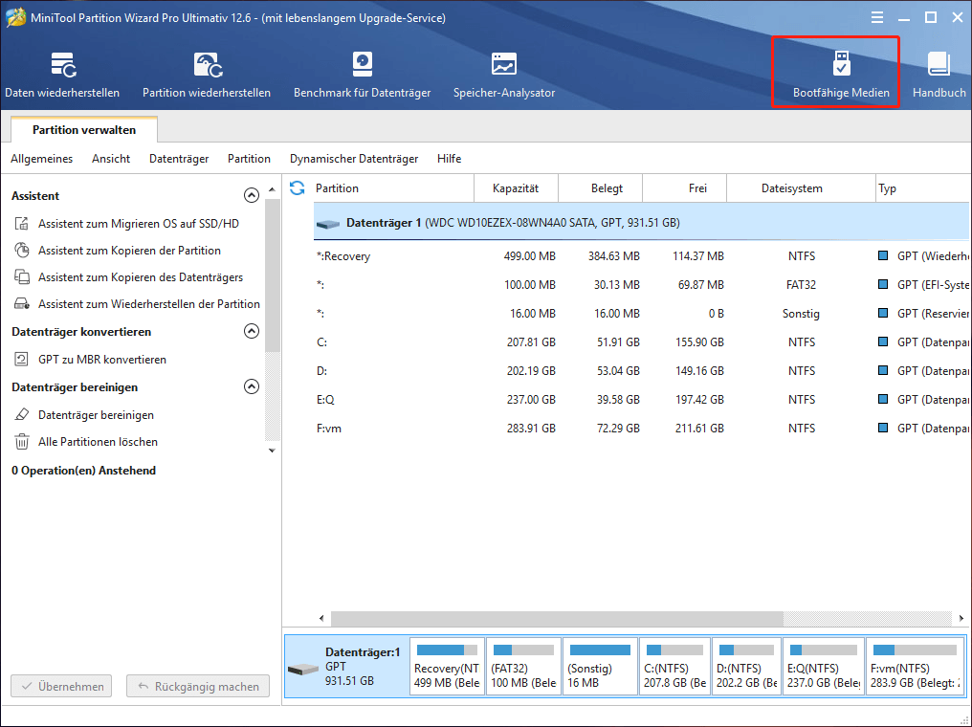Click the Sonstig file system cell
Image resolution: width=972 pixels, height=727 pixels.
click(x=801, y=314)
